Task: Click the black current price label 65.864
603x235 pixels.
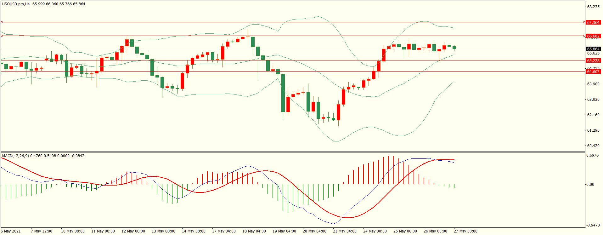Action: click(593, 49)
